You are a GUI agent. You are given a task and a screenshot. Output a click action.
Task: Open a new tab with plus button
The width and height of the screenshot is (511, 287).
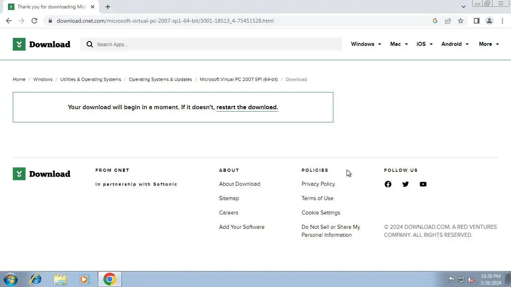pos(108,7)
